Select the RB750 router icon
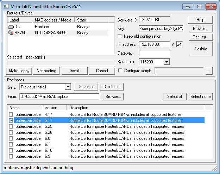This screenshot has height=174, width=220. coord(11,33)
